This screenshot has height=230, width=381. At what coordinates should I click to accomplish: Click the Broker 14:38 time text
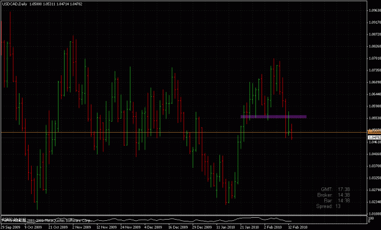click(x=333, y=195)
